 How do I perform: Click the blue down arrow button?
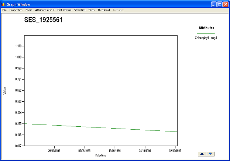(210, 154)
